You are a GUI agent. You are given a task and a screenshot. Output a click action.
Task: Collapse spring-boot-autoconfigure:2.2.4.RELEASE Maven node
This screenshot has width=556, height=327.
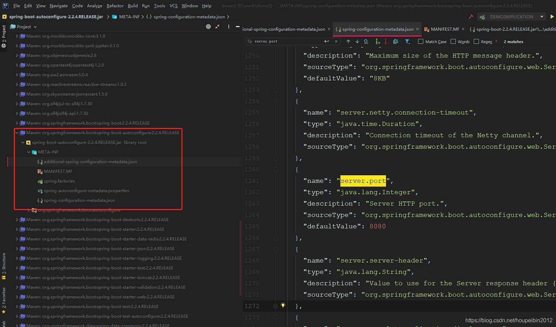17,132
